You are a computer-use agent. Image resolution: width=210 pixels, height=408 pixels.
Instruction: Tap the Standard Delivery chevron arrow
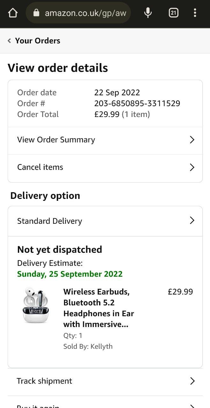tap(192, 221)
